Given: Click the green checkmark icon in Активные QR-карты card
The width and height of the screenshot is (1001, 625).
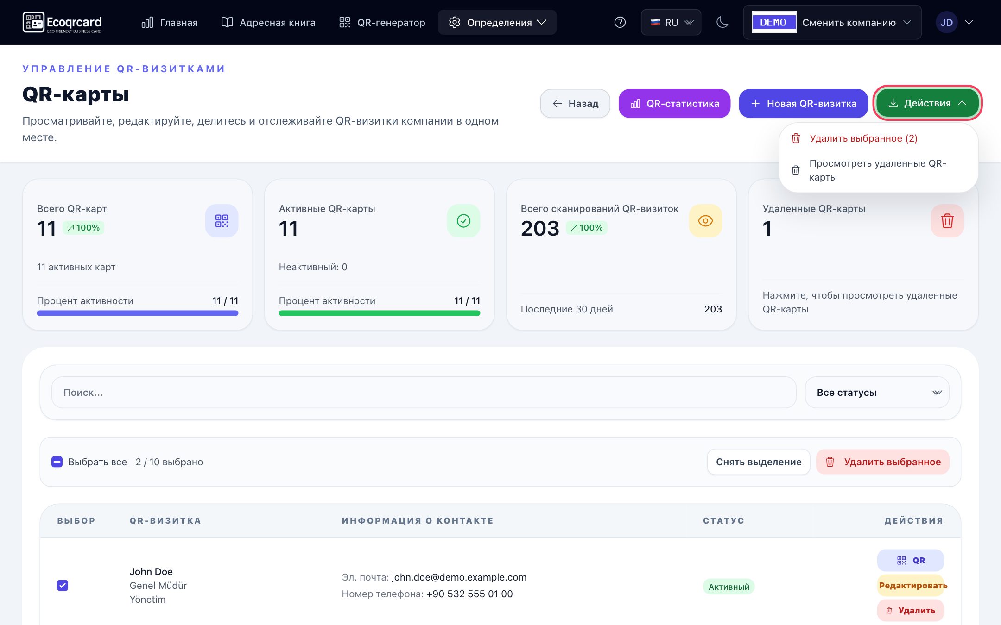Looking at the screenshot, I should [x=463, y=221].
